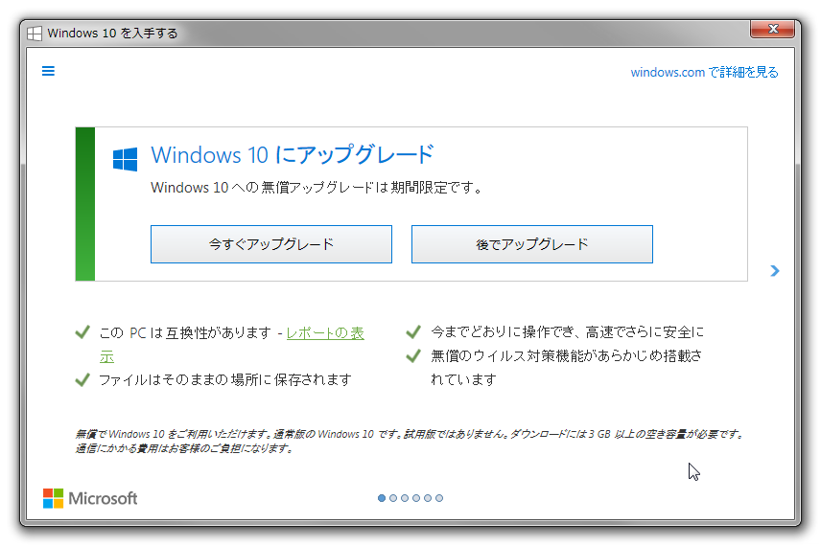Select the fourth page indicator dot
The height and width of the screenshot is (546, 821).
[416, 498]
